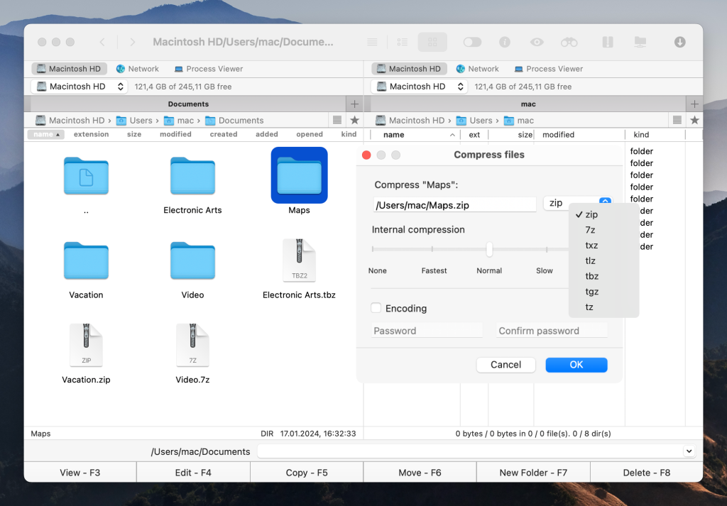Viewport: 727px width, 506px height.
Task: Click the Password input field
Action: coord(426,330)
